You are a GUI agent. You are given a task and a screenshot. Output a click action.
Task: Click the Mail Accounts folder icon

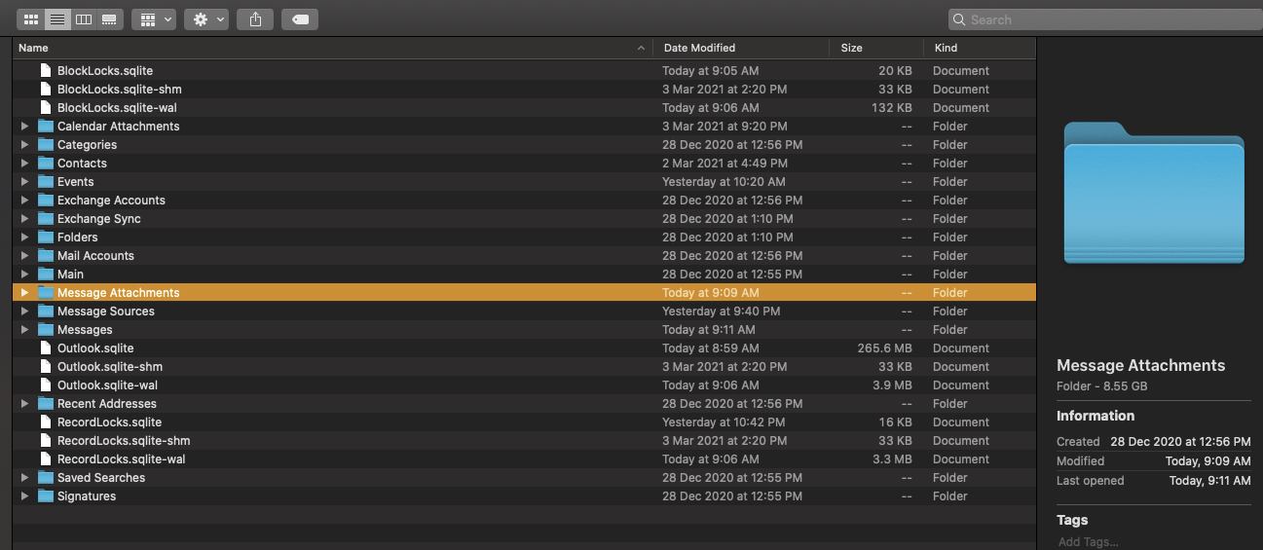click(45, 256)
